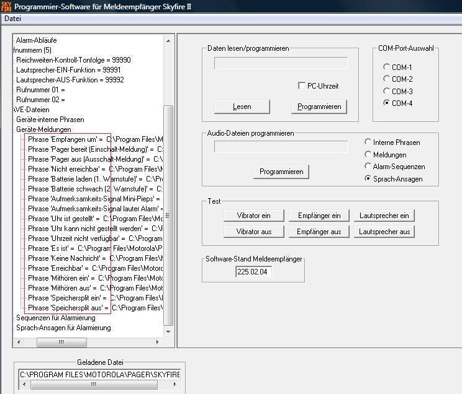Select Phrase 'Pager aus (Ausschalt-Meldung)' row
Screen dimensions: 462x394
click(95, 159)
